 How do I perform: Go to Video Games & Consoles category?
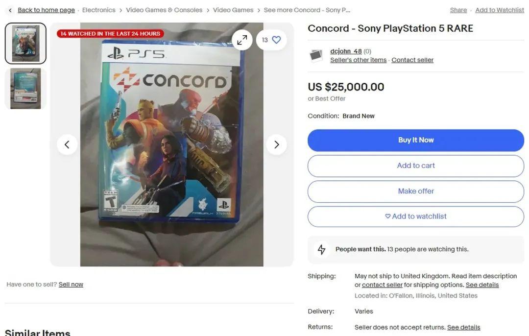(x=164, y=10)
